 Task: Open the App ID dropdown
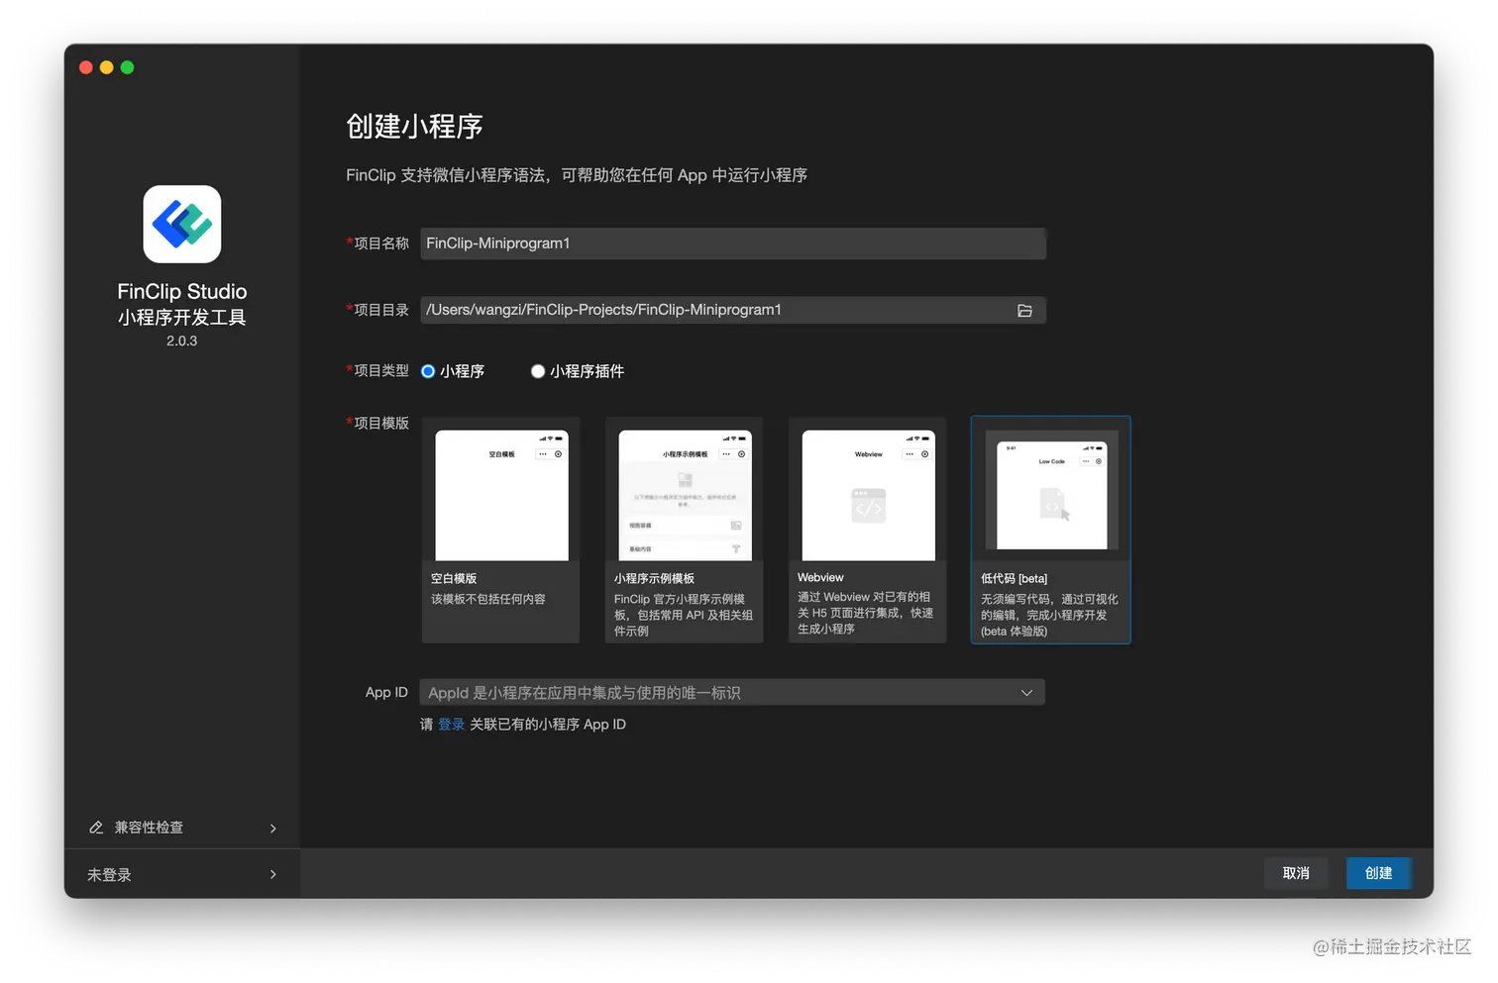(x=732, y=693)
